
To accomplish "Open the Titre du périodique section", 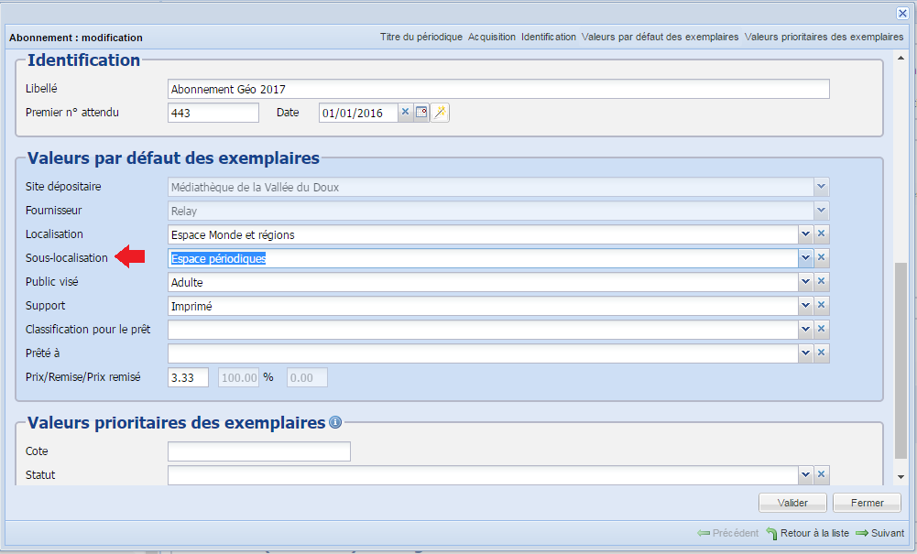I will pyautogui.click(x=420, y=37).
